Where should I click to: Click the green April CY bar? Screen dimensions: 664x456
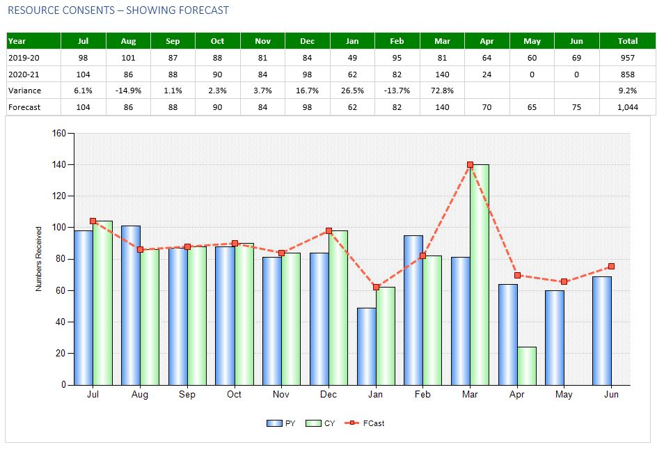[x=526, y=365]
